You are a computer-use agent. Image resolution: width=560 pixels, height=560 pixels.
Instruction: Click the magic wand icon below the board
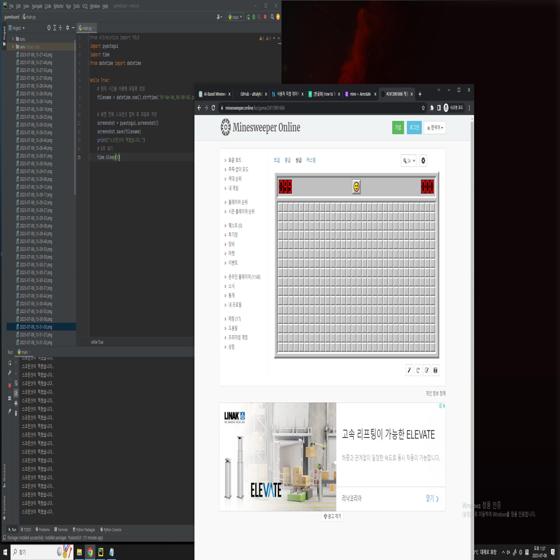409,370
